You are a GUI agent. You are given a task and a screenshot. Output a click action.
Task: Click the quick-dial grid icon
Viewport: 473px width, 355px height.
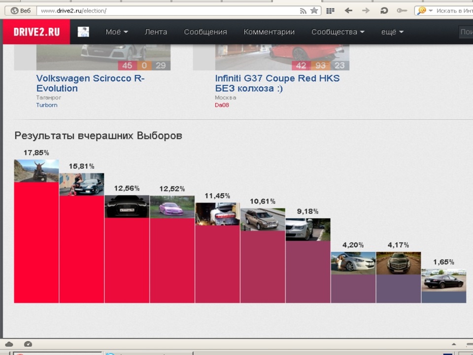(x=330, y=10)
